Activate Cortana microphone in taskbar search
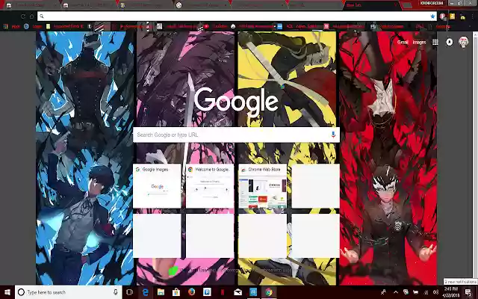478x299 pixels. tap(116, 292)
